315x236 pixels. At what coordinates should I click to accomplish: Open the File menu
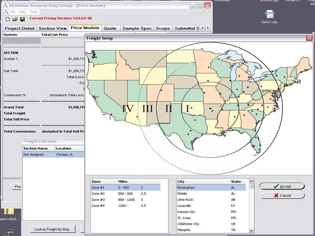[x=13, y=12]
